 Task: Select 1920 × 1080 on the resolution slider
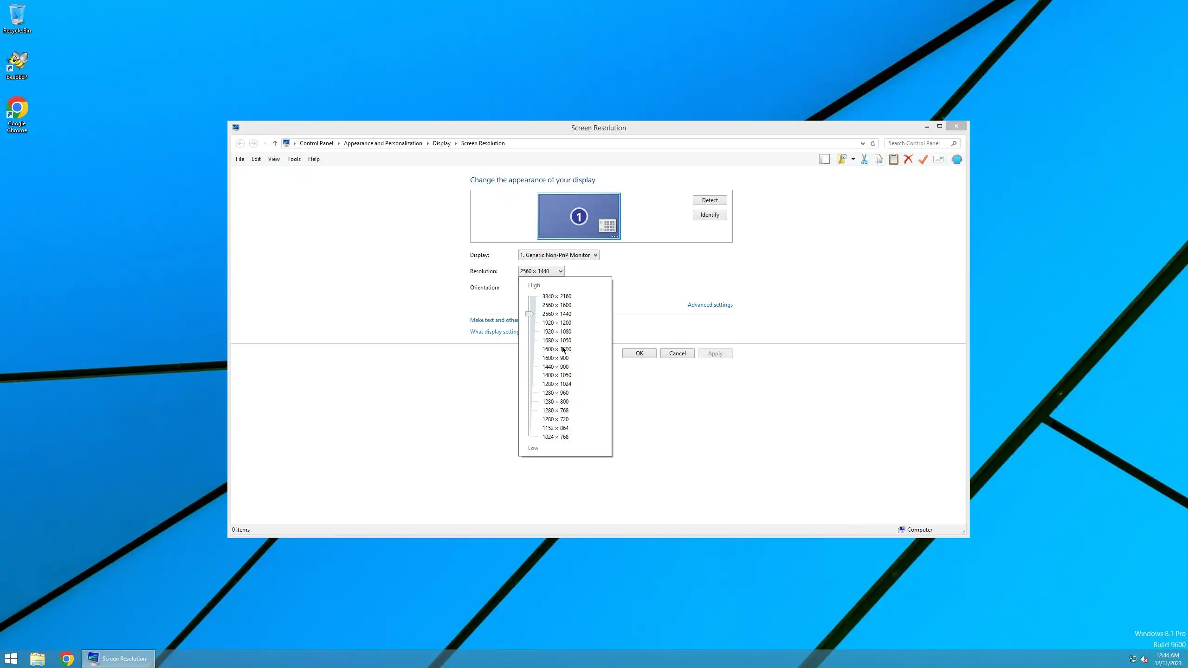(x=556, y=332)
